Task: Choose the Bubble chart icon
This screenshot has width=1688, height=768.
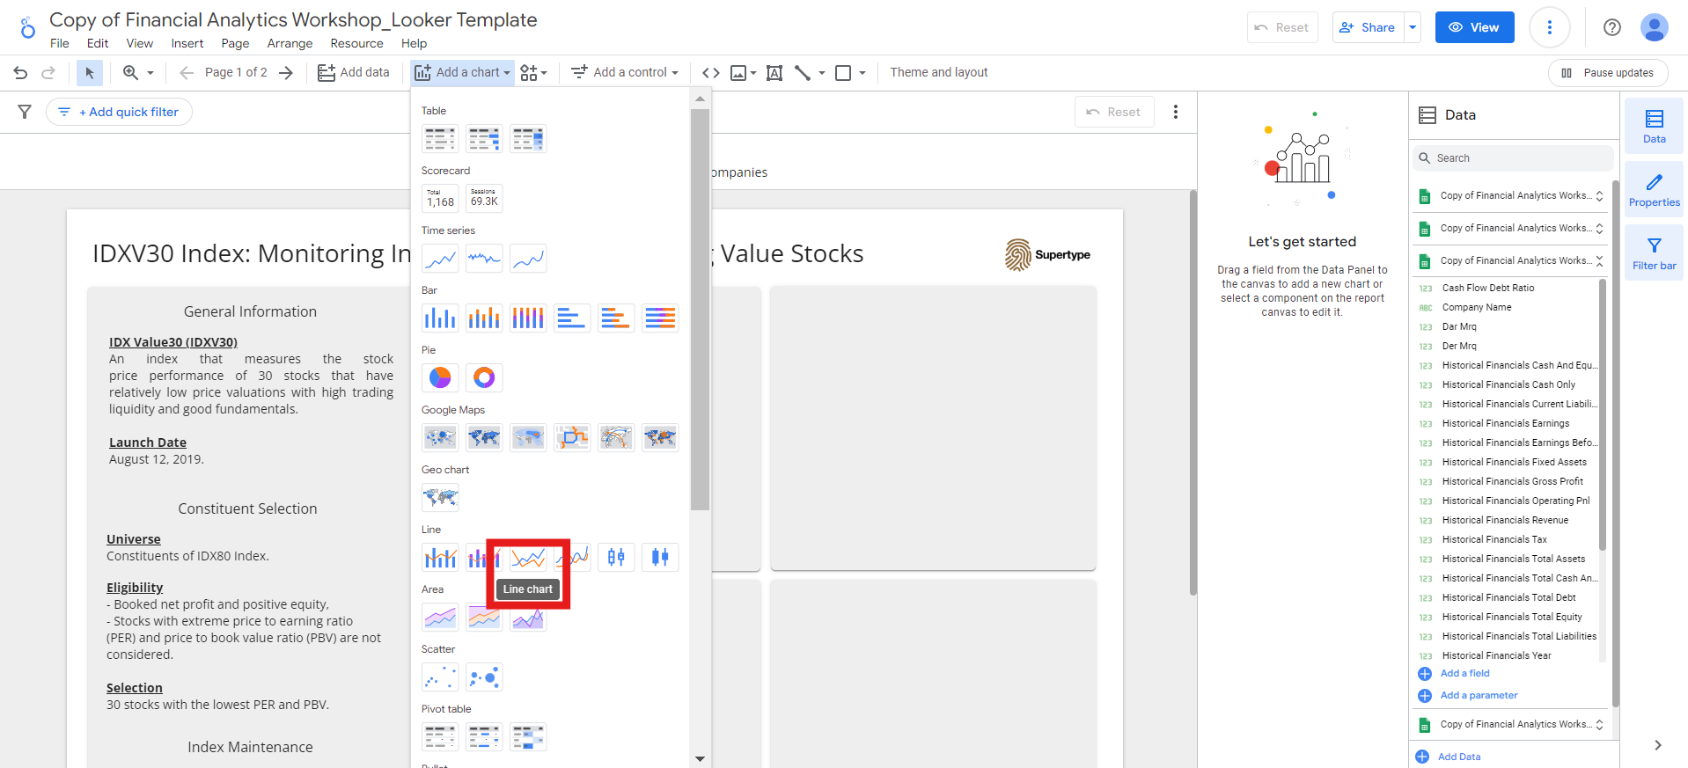Action: coord(484,677)
